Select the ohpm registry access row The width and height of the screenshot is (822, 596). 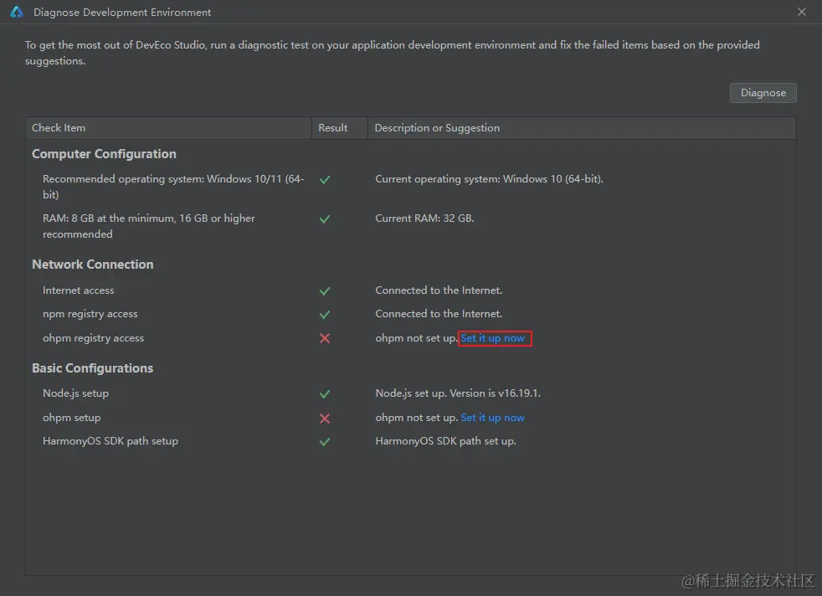pyautogui.click(x=411, y=338)
